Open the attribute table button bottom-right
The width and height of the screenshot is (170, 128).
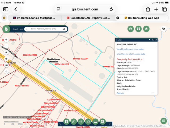(164, 121)
